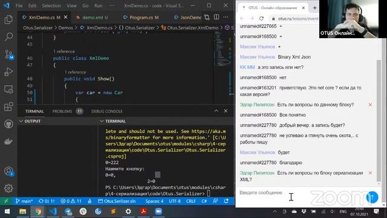Viewport: 387px width, 218px height.
Task: Open the File menu
Action: click(19, 5)
